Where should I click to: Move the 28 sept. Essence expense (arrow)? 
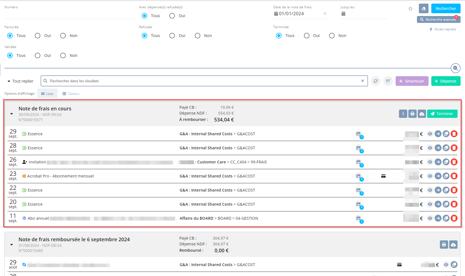[x=438, y=148]
